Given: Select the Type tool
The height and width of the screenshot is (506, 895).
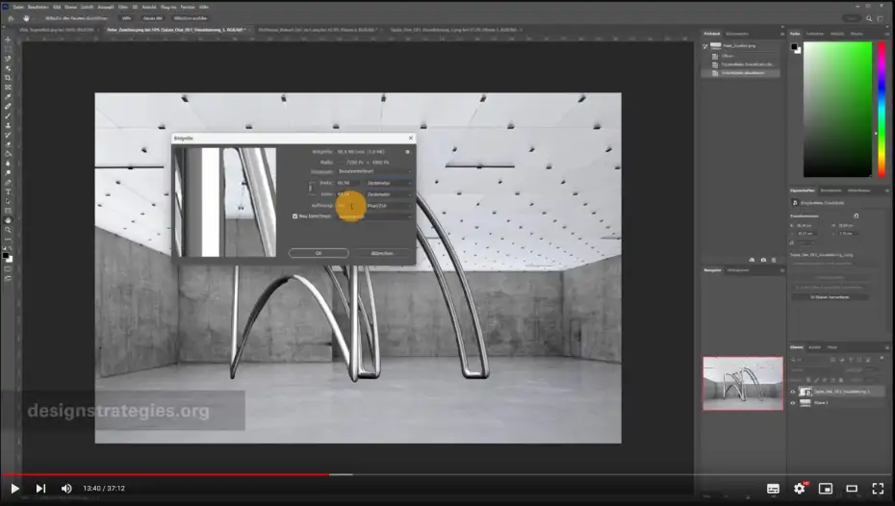Looking at the screenshot, I should click(8, 192).
